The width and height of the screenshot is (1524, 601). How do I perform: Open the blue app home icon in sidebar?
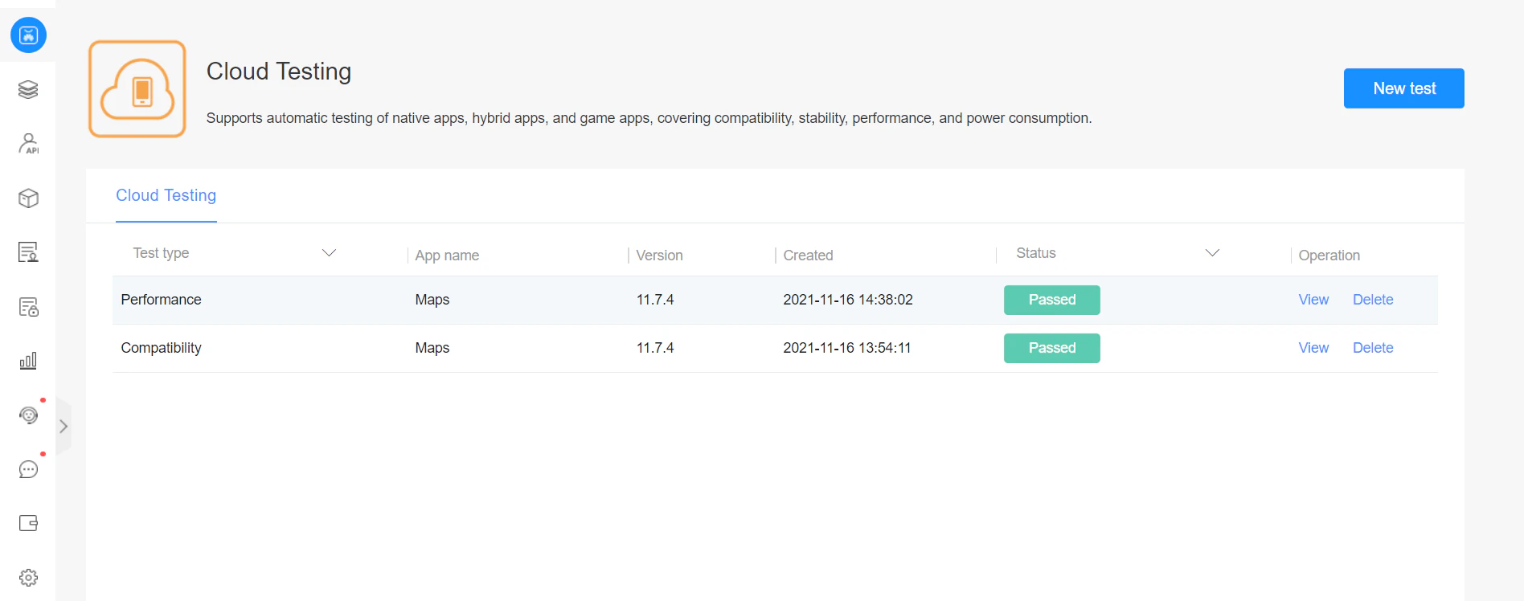pos(28,35)
